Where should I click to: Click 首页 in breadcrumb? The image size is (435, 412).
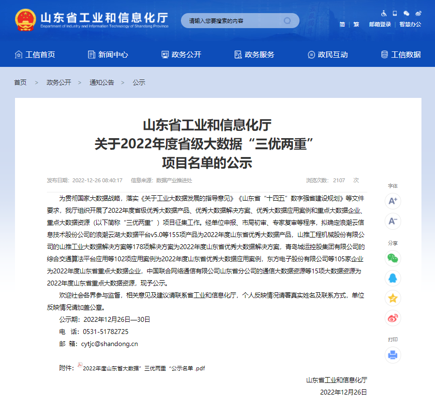point(20,82)
